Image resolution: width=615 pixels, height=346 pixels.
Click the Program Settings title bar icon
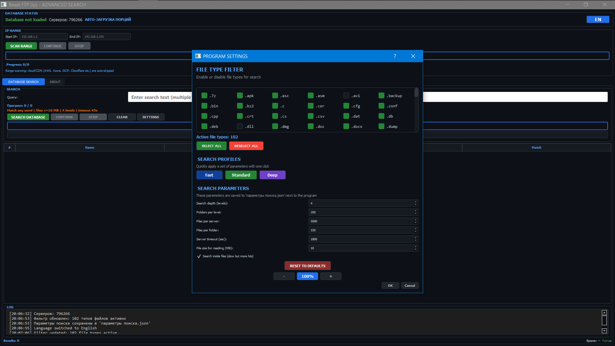point(198,56)
